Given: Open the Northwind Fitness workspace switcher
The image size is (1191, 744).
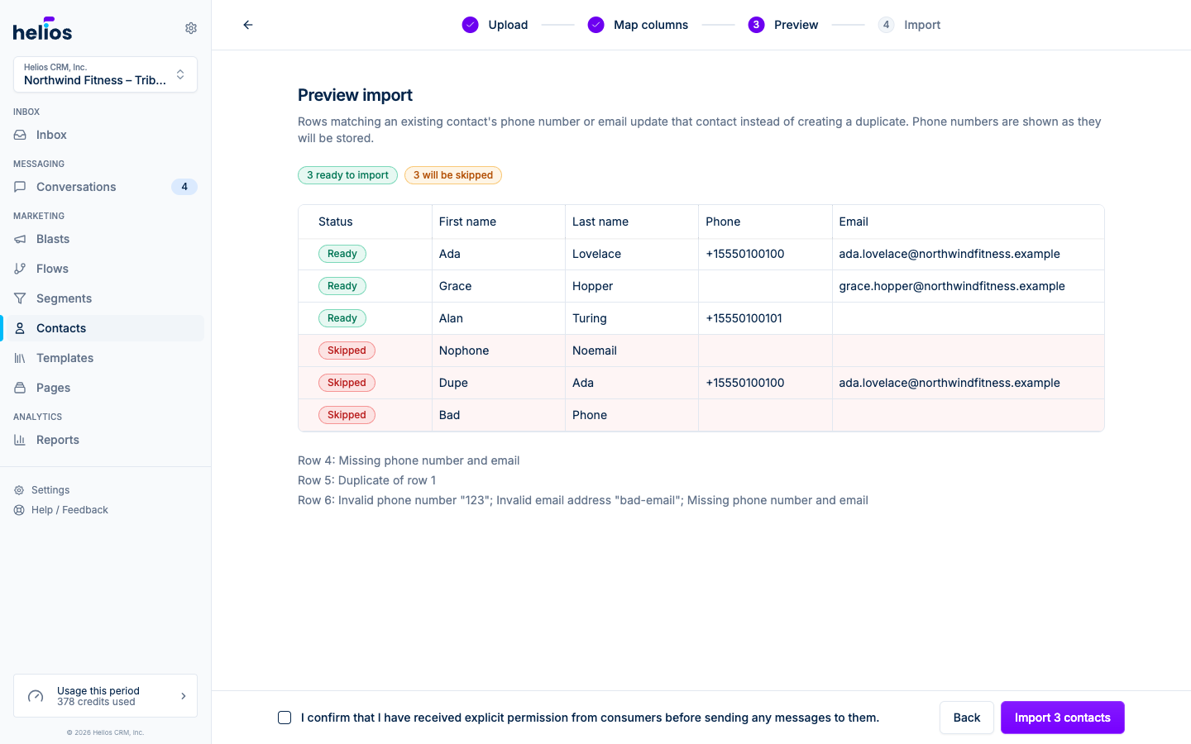Looking at the screenshot, I should pos(105,74).
